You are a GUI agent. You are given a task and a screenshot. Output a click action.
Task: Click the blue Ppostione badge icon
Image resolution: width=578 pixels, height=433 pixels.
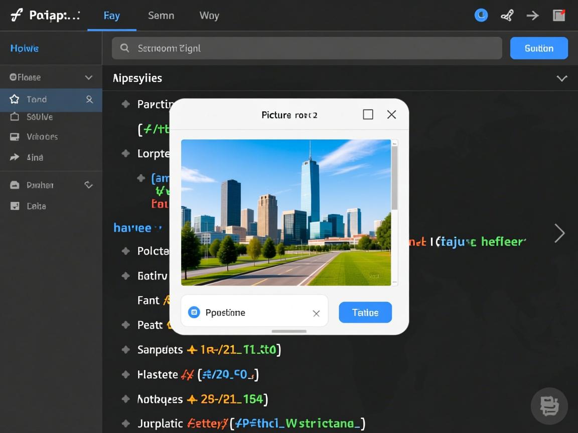point(194,313)
